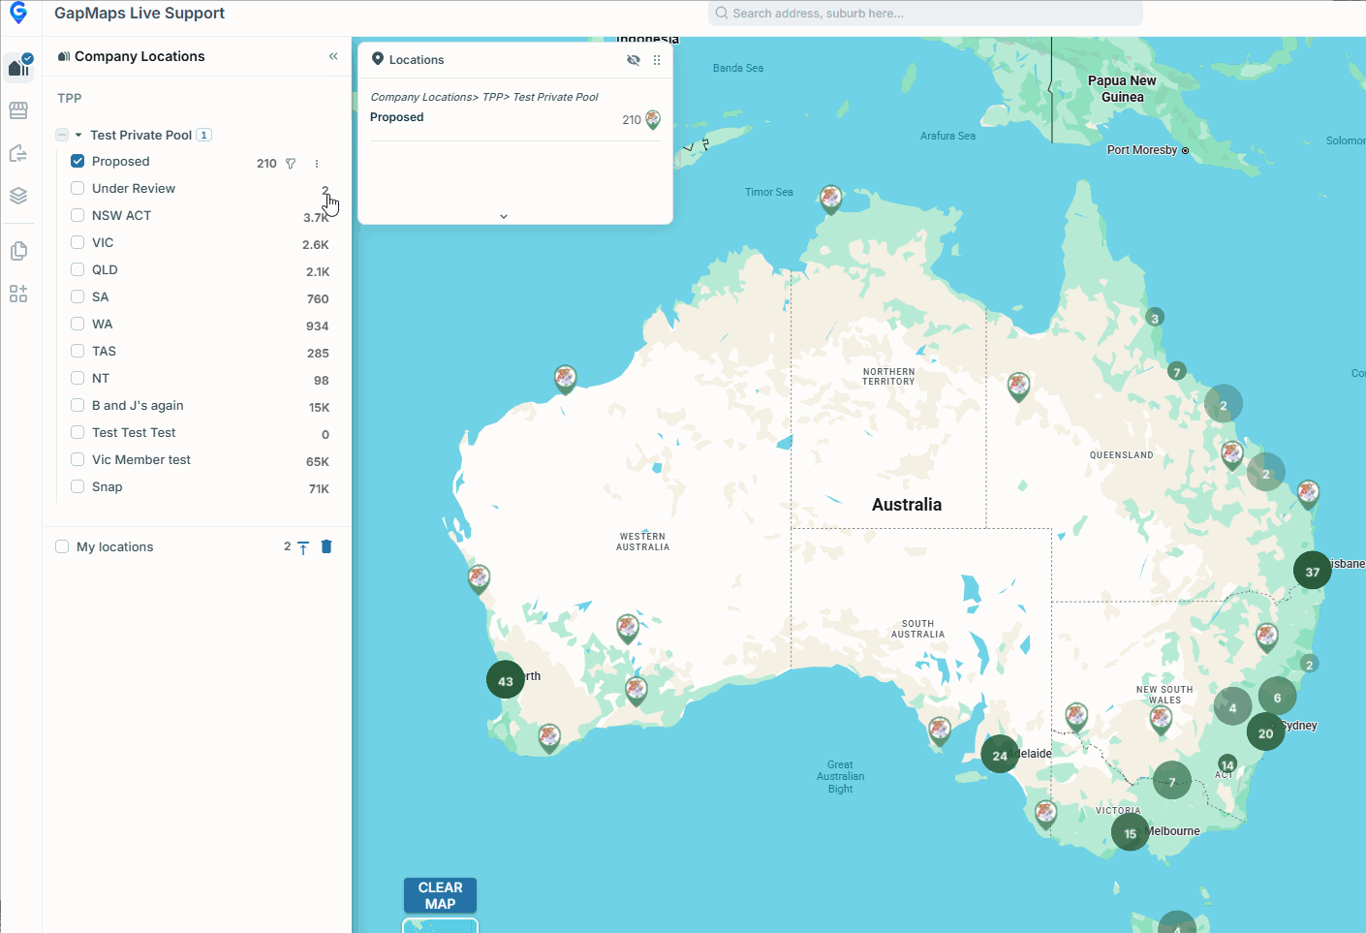This screenshot has width=1366, height=933.
Task: Click the 6 cluster in New South Wales
Action: (1277, 697)
